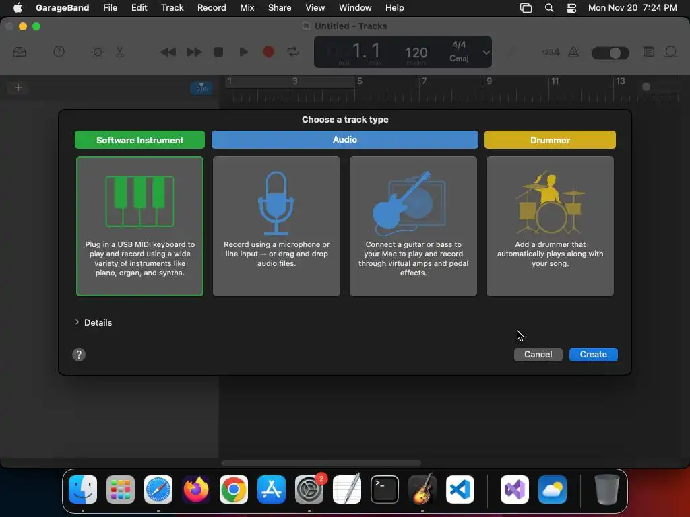
Task: Open the Library drawer icon in toolbar
Action: [x=20, y=52]
